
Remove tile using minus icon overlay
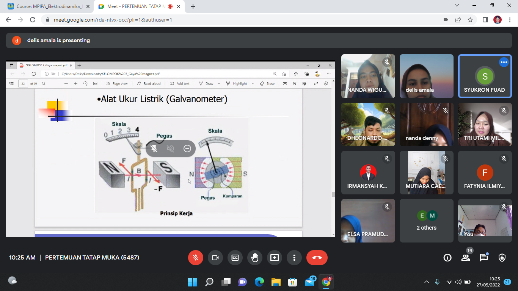(187, 149)
